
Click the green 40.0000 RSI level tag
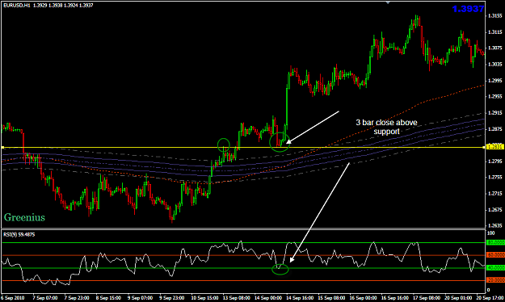tap(495, 268)
